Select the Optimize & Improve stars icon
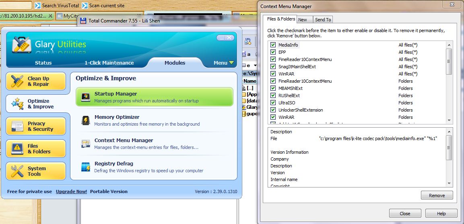 point(17,104)
